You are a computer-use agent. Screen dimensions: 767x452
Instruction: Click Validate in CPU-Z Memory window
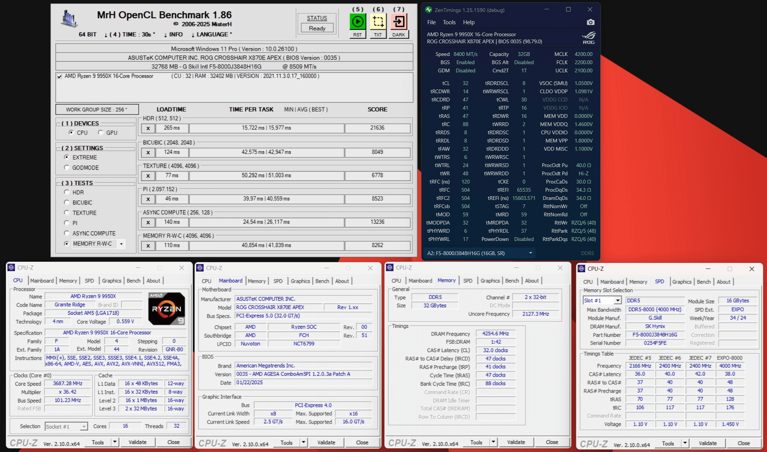(516, 442)
